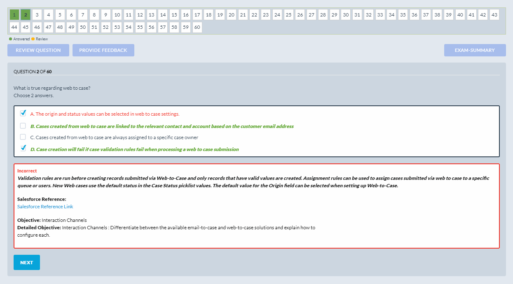
Task: Click the Review Question button
Action: (x=38, y=50)
